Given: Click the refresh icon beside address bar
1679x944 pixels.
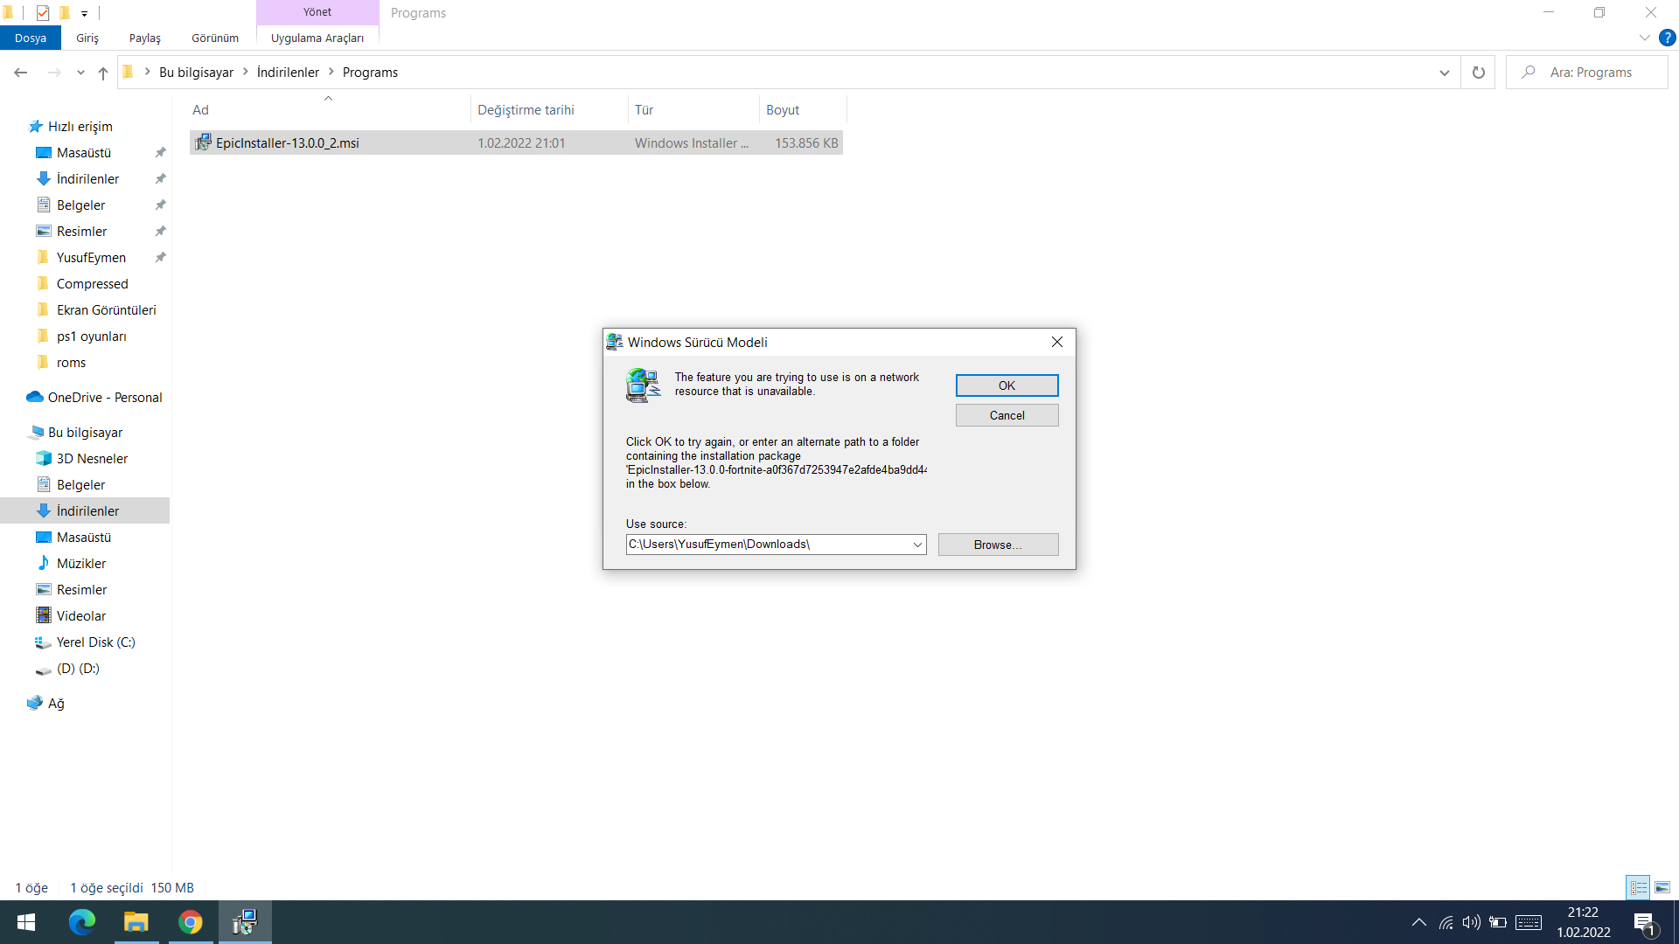Looking at the screenshot, I should 1478,73.
